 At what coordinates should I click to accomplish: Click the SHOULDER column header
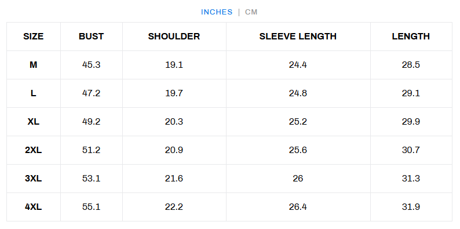(x=174, y=37)
